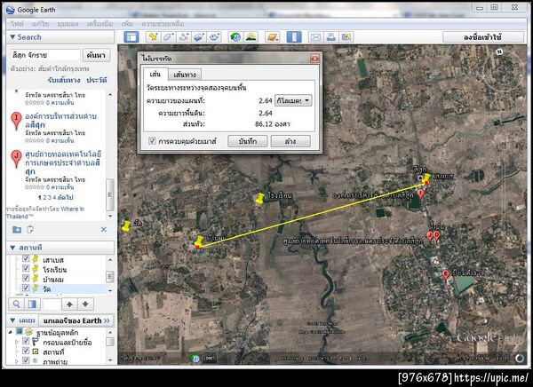Select the Record a Tour tool
This screenshot has height=387, width=533.
point(214,36)
